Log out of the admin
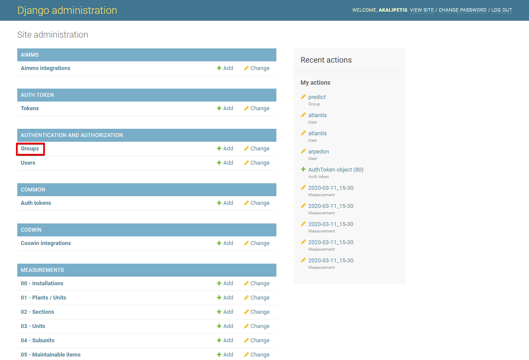Image resolution: width=529 pixels, height=360 pixels. coord(502,10)
